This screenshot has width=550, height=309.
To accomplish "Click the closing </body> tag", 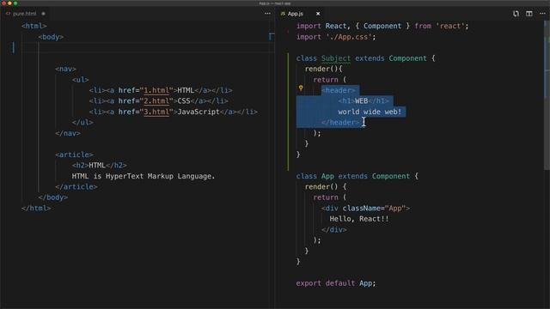I will tap(53, 197).
